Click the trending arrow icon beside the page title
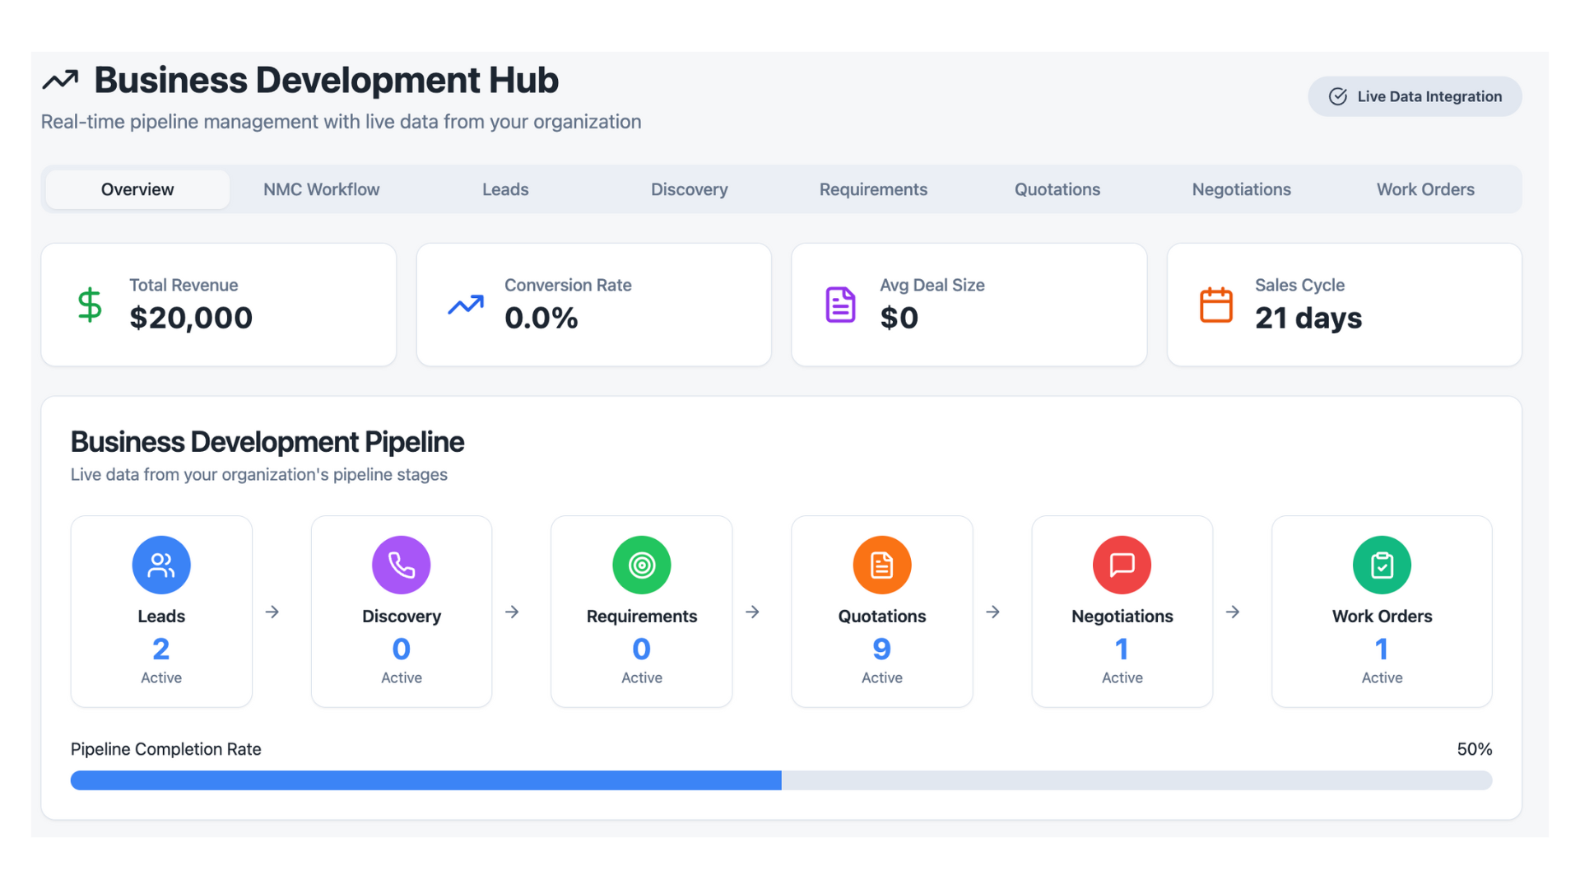Screen dimensions: 1580x889 pyautogui.click(x=59, y=79)
